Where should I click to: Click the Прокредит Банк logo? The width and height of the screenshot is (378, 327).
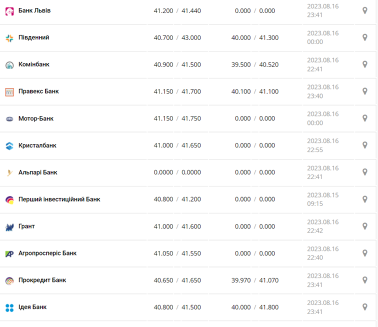click(x=9, y=280)
